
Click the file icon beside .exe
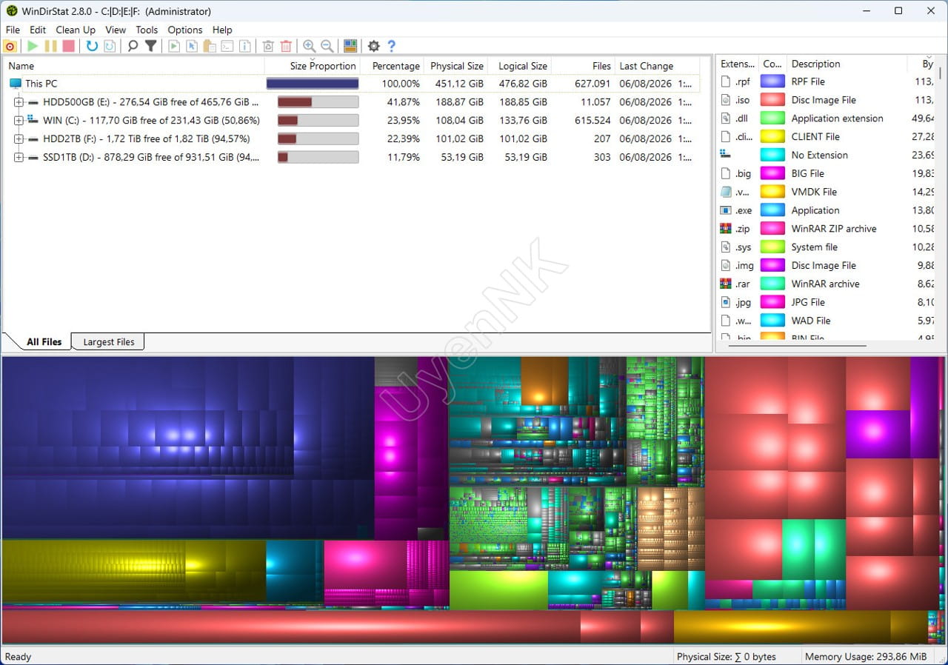(726, 210)
